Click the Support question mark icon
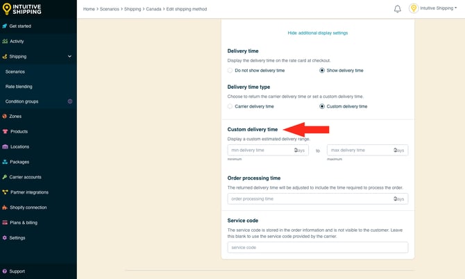This screenshot has height=279, width=465. (4, 271)
